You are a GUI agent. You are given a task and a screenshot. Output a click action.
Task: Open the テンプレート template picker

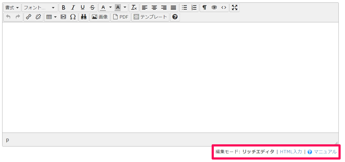[150, 17]
